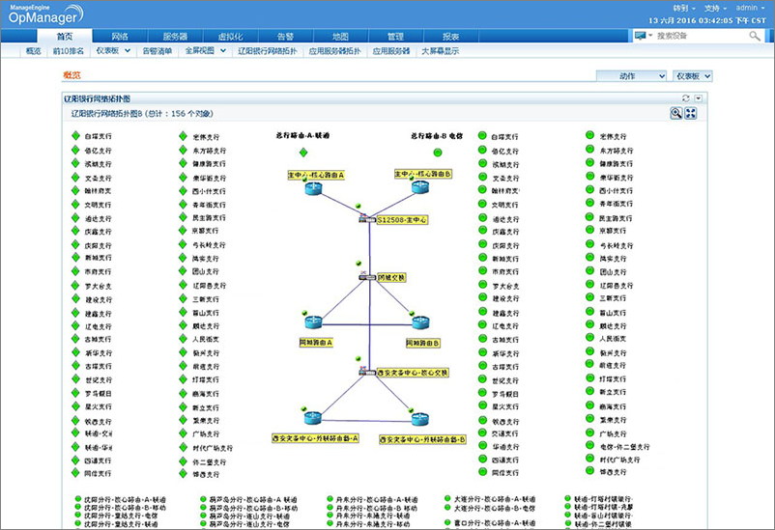Select the 同城路由B router icon
Image resolution: width=775 pixels, height=530 pixels.
(x=420, y=322)
